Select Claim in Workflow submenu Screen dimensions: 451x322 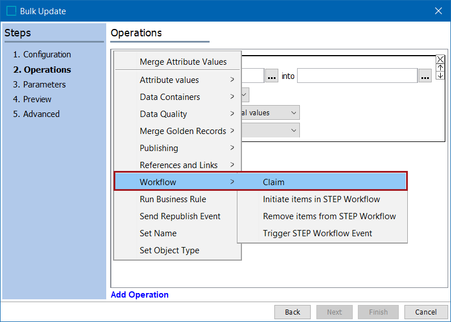point(322,182)
